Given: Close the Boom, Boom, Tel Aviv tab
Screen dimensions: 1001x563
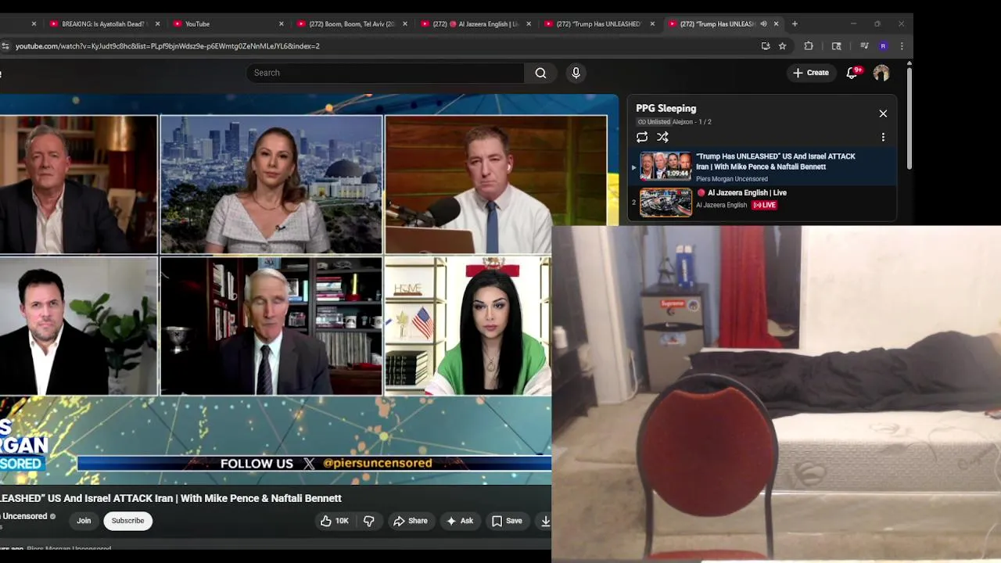Looking at the screenshot, I should click(x=404, y=23).
